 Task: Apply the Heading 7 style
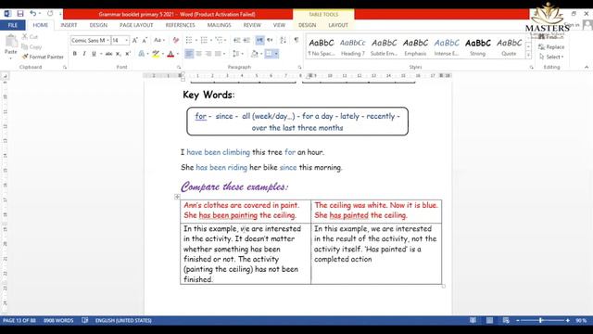click(352, 47)
